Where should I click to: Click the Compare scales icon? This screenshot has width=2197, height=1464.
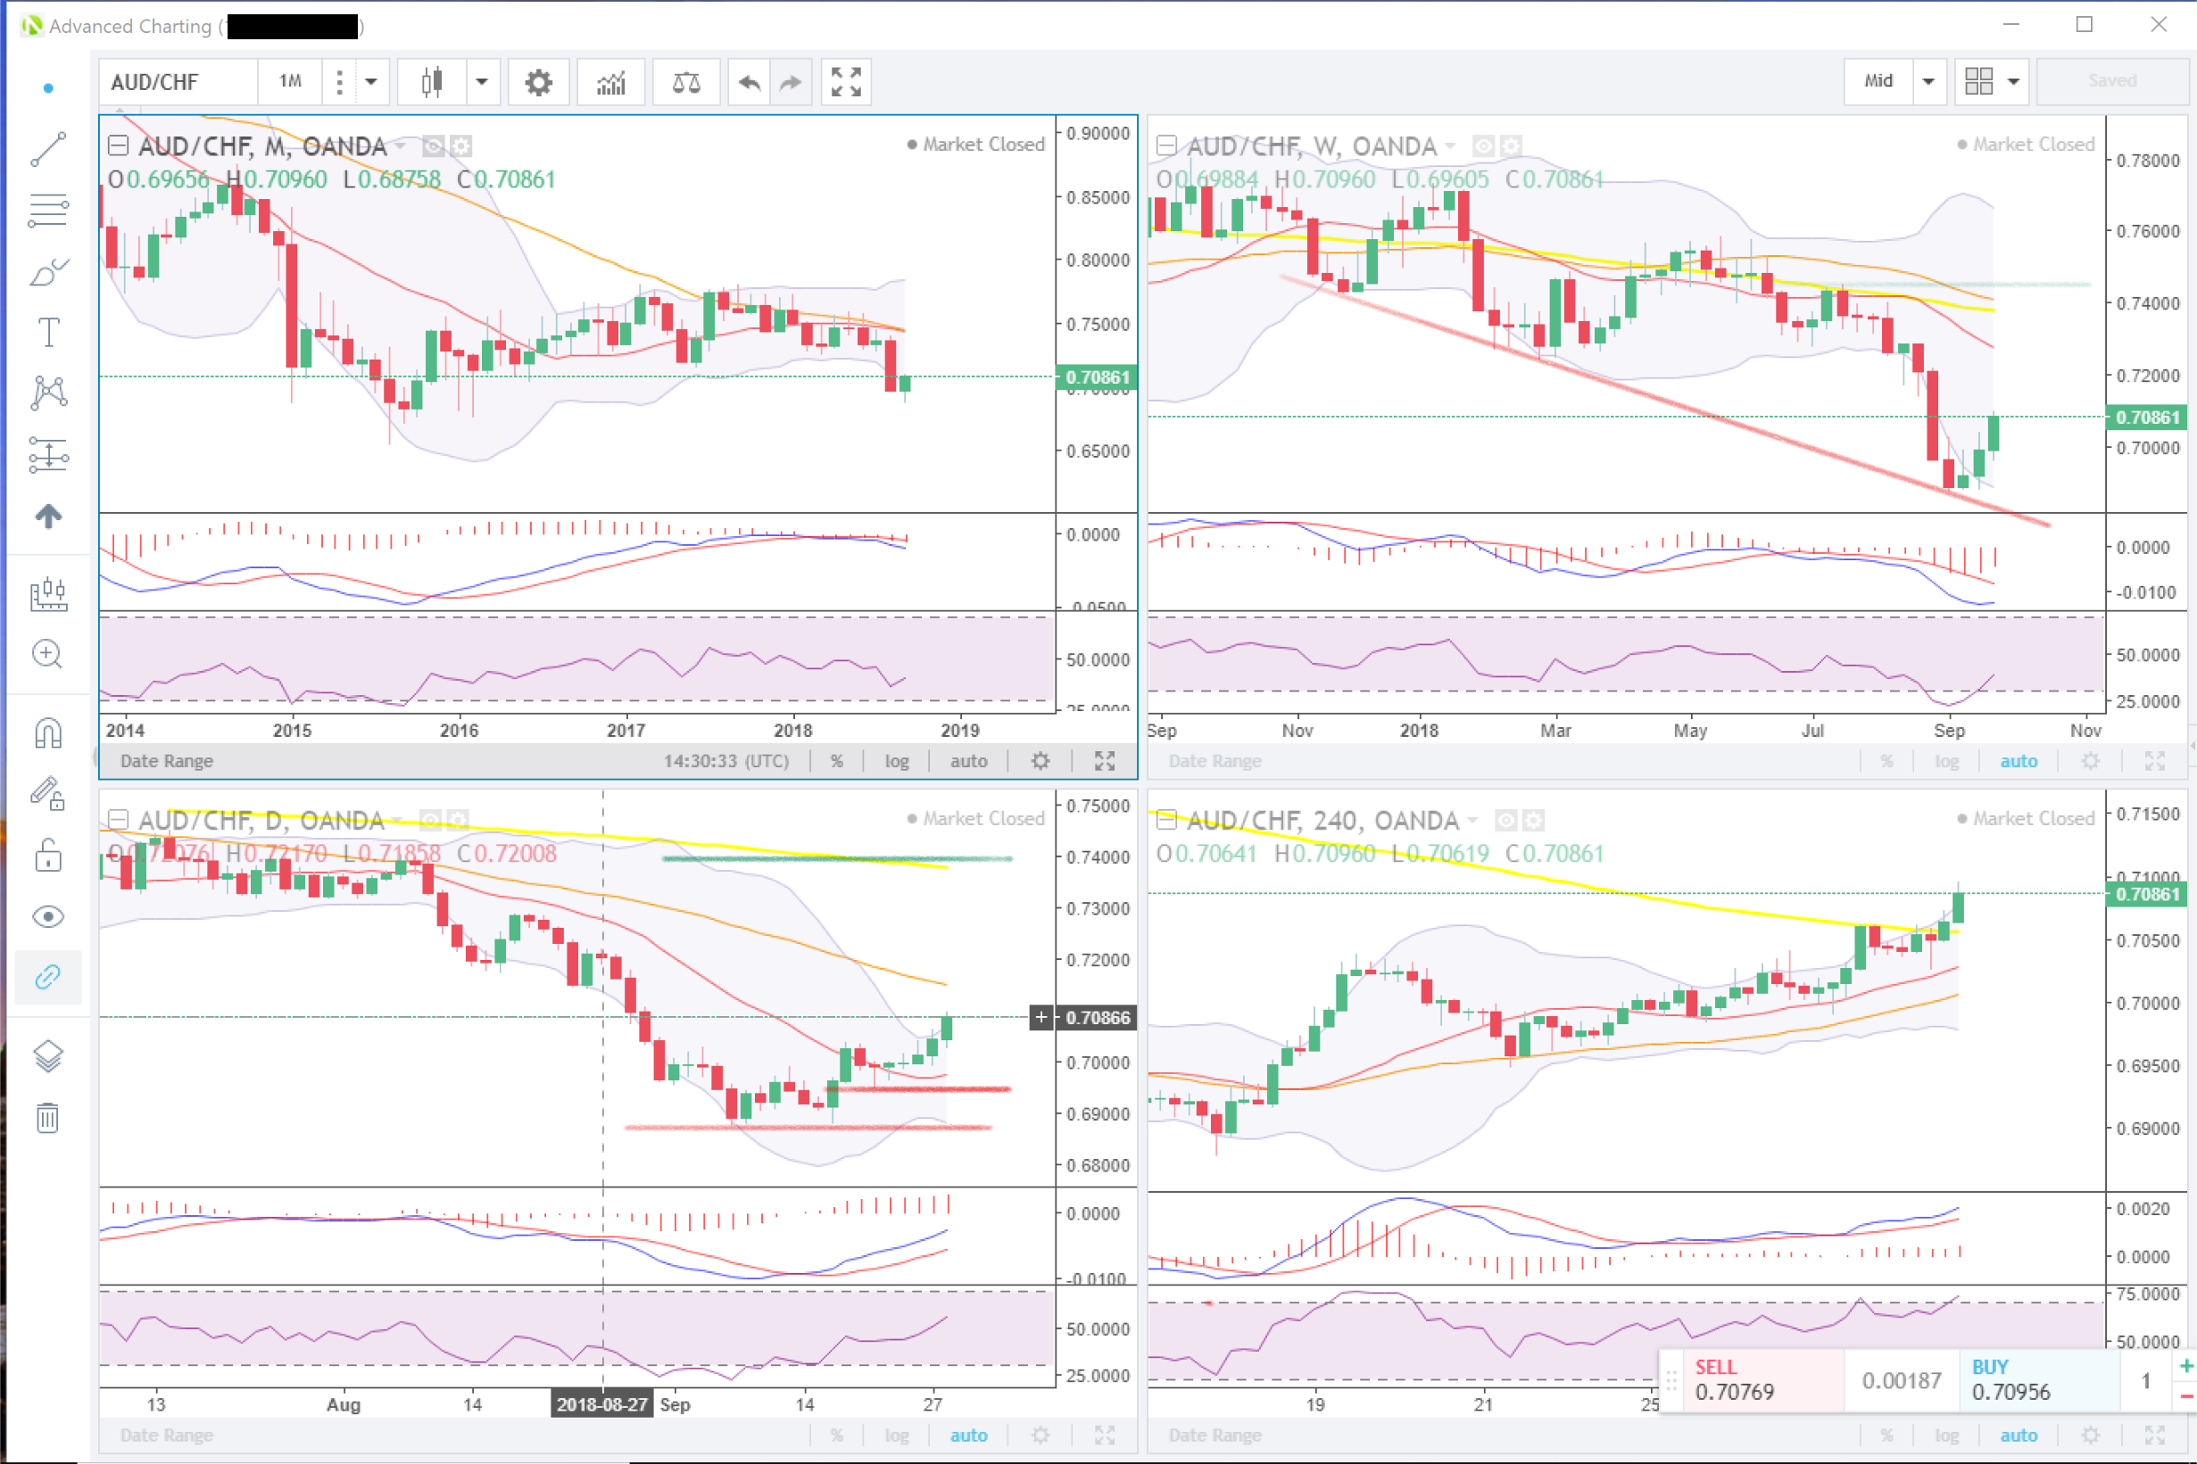(686, 82)
